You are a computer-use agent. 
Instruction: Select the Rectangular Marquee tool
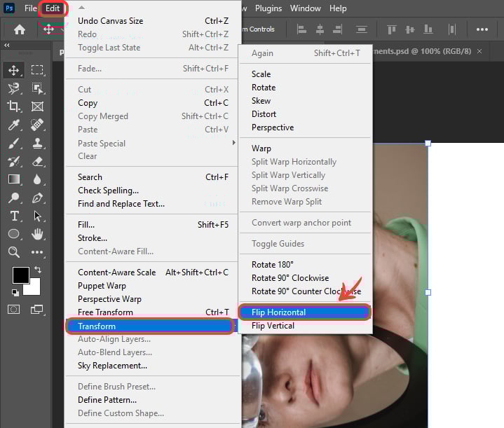[x=37, y=70]
